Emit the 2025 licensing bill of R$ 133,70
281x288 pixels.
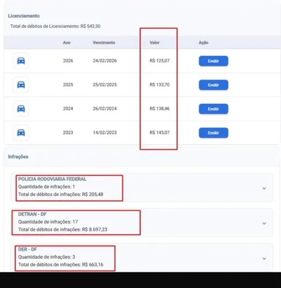[x=213, y=85]
